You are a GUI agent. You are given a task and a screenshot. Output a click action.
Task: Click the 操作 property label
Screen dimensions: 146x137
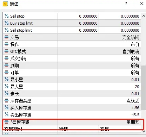[14, 44]
